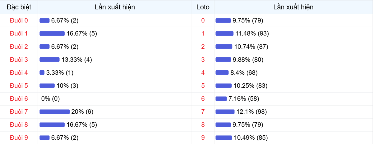Click the progress bar for 12.1% (98)
This screenshot has height=144, width=373.
(x=225, y=111)
